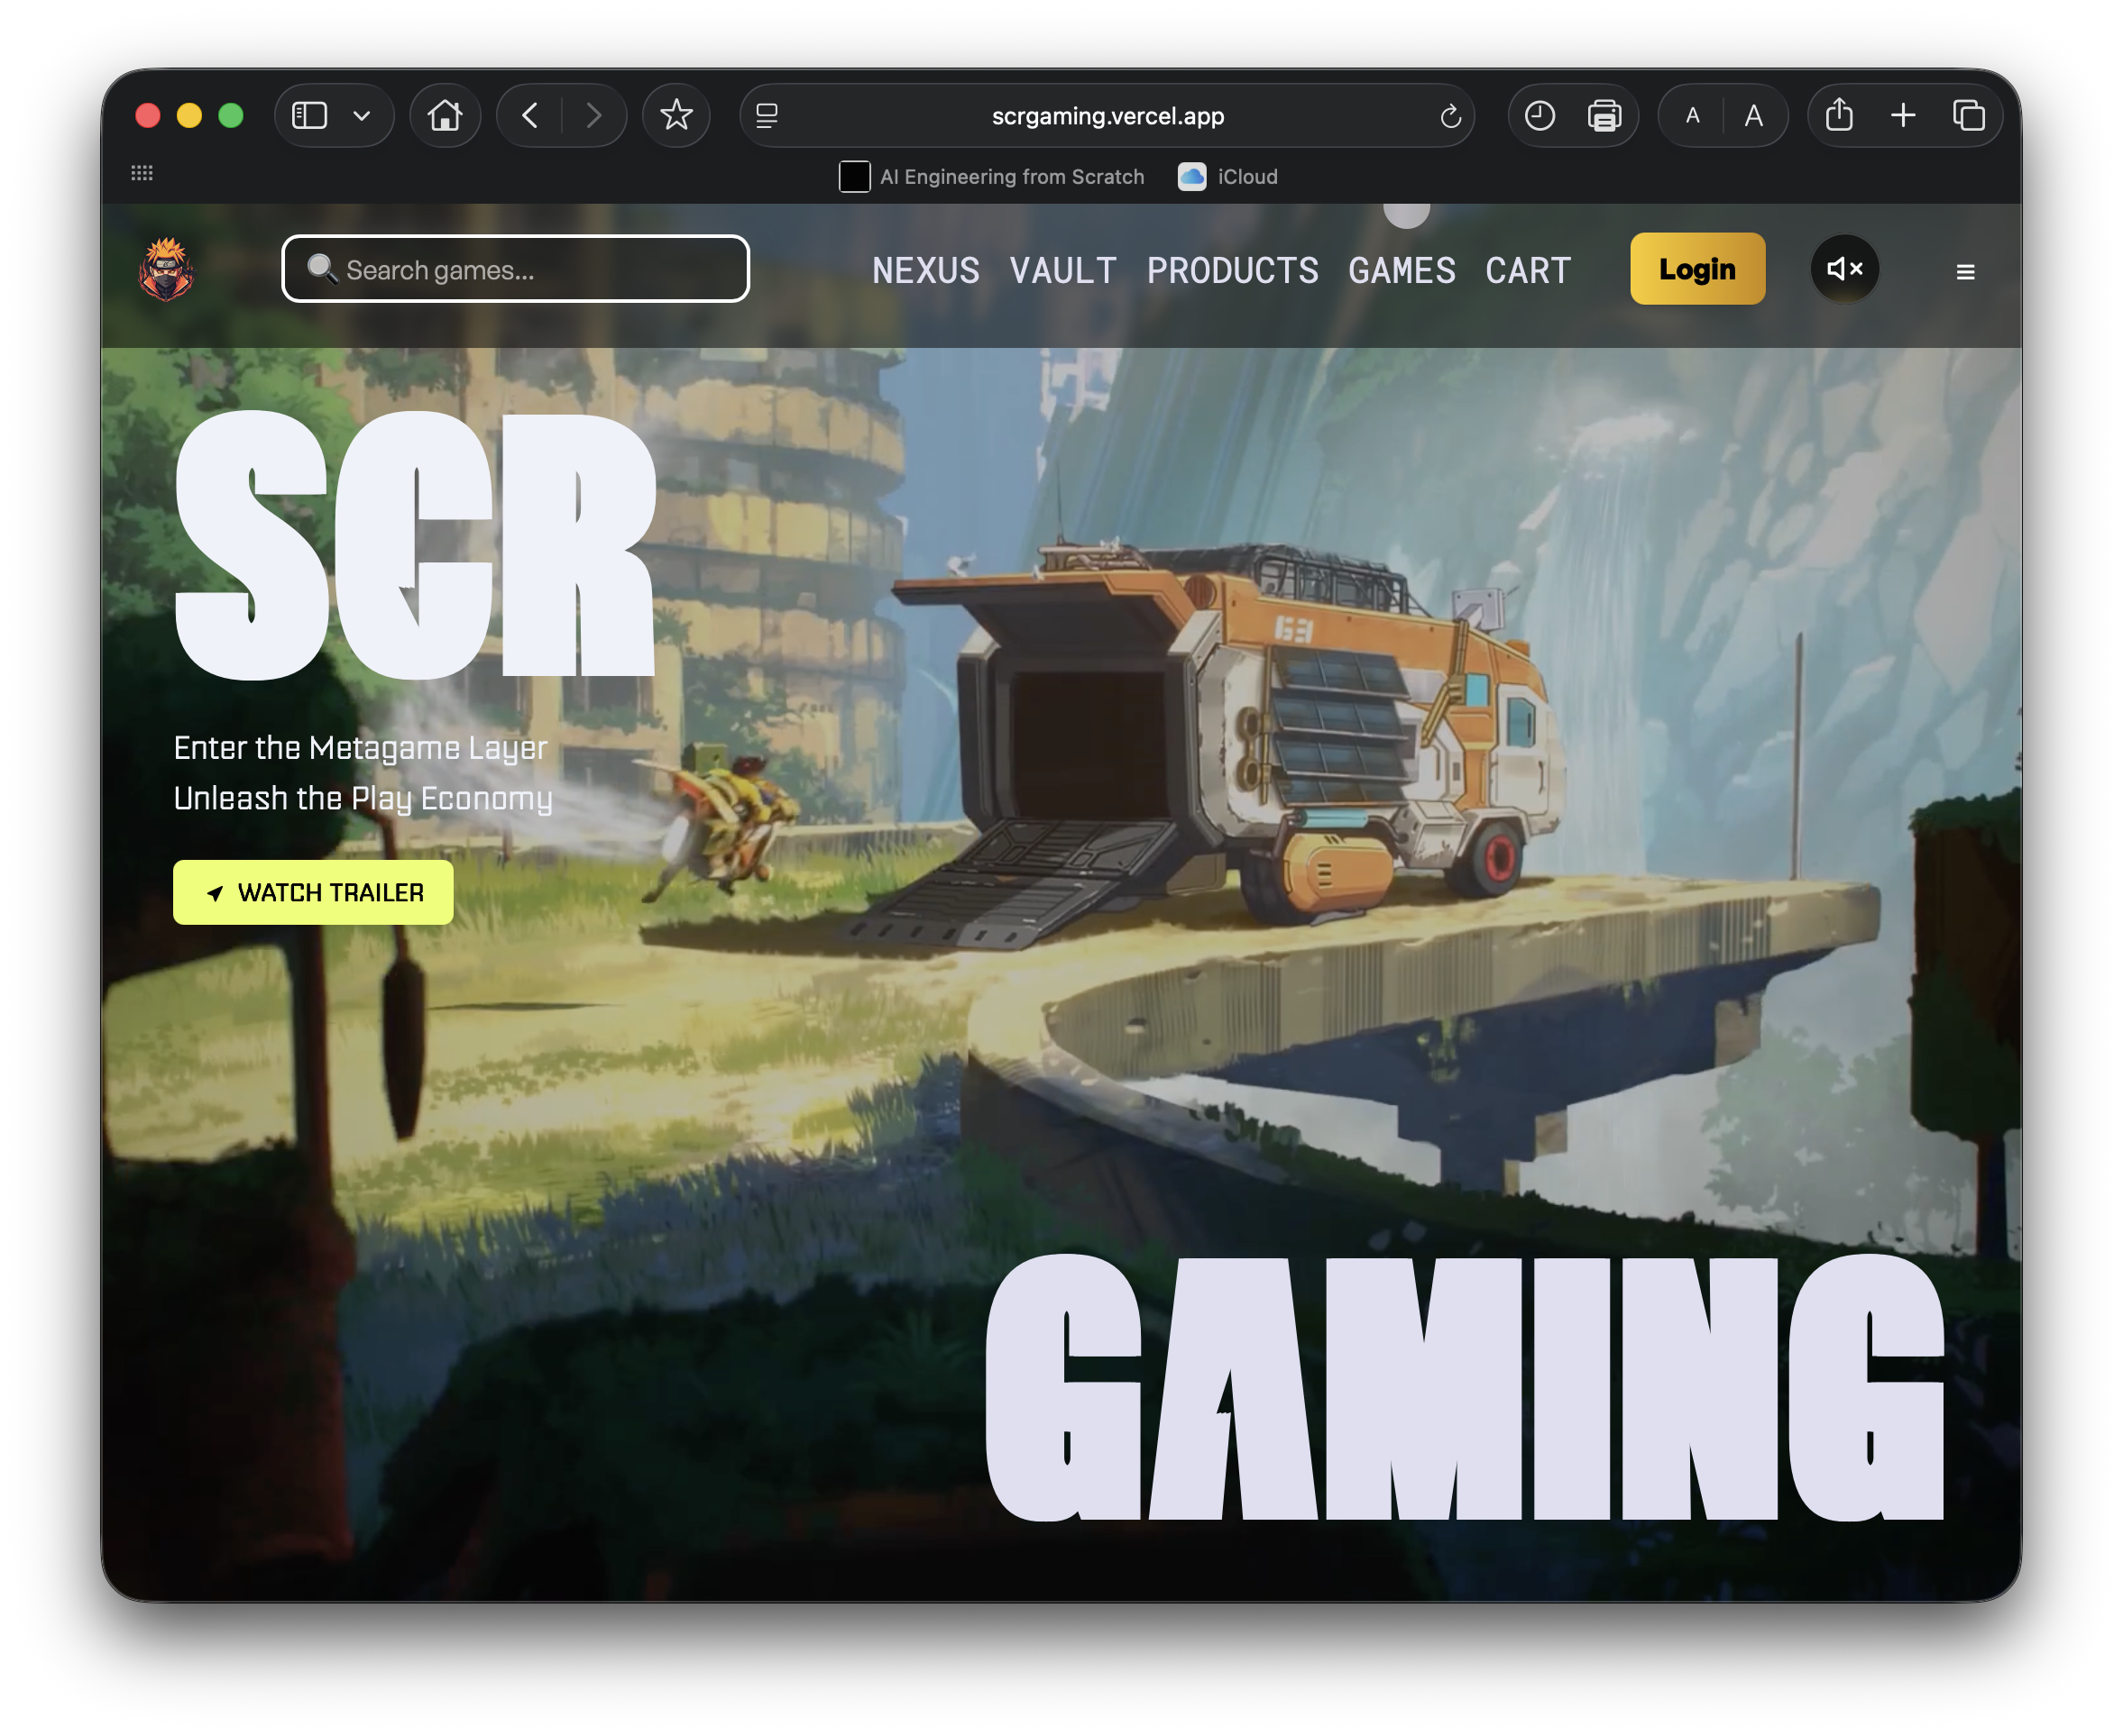
Task: Open the tab group dropdown chevron
Action: pyautogui.click(x=363, y=116)
